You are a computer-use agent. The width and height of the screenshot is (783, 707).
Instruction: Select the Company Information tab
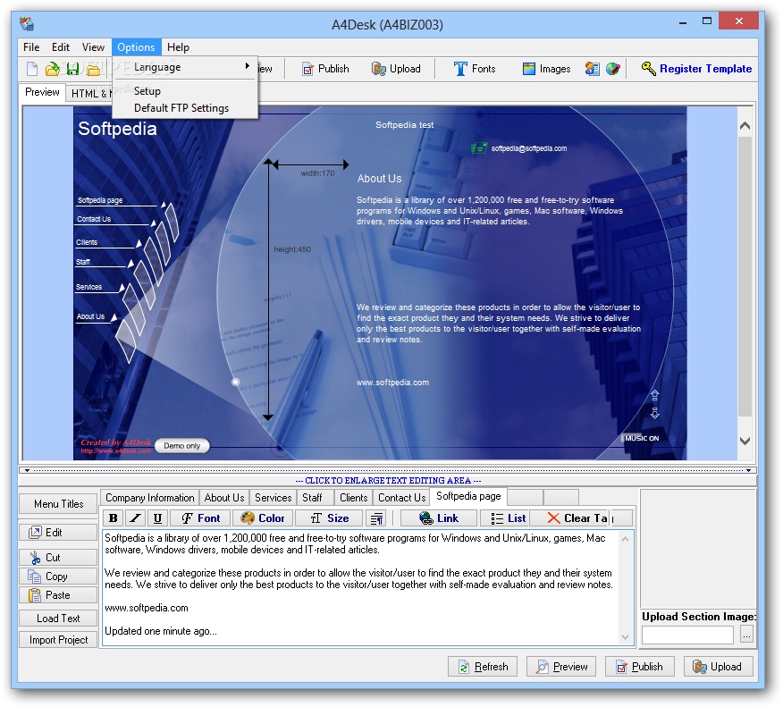(x=150, y=498)
